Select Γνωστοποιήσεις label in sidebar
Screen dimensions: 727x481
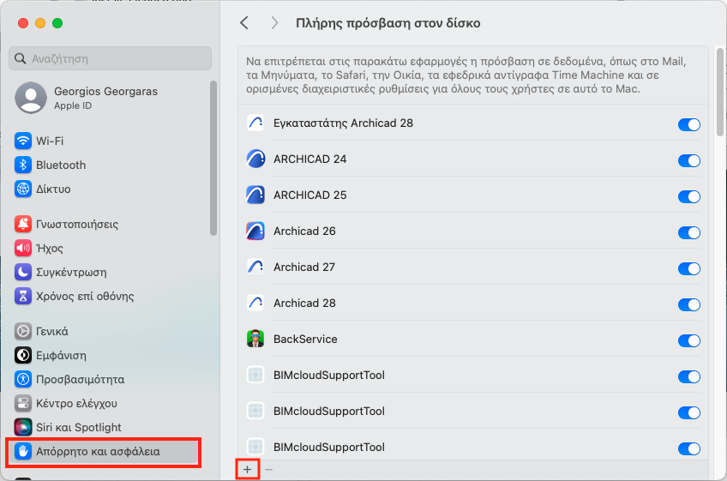point(77,225)
